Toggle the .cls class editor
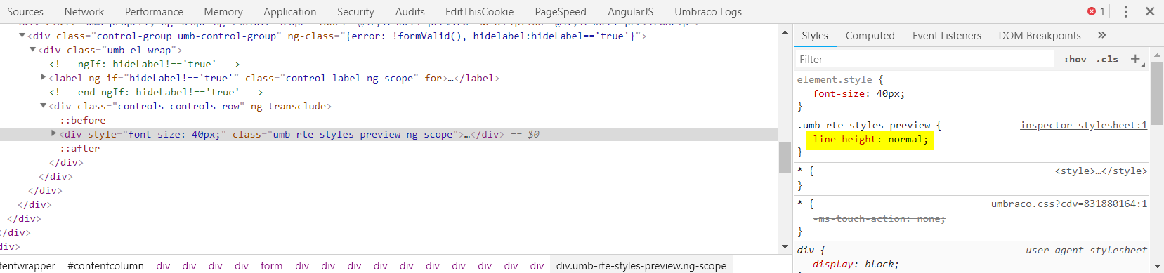1164x273 pixels. [1107, 60]
